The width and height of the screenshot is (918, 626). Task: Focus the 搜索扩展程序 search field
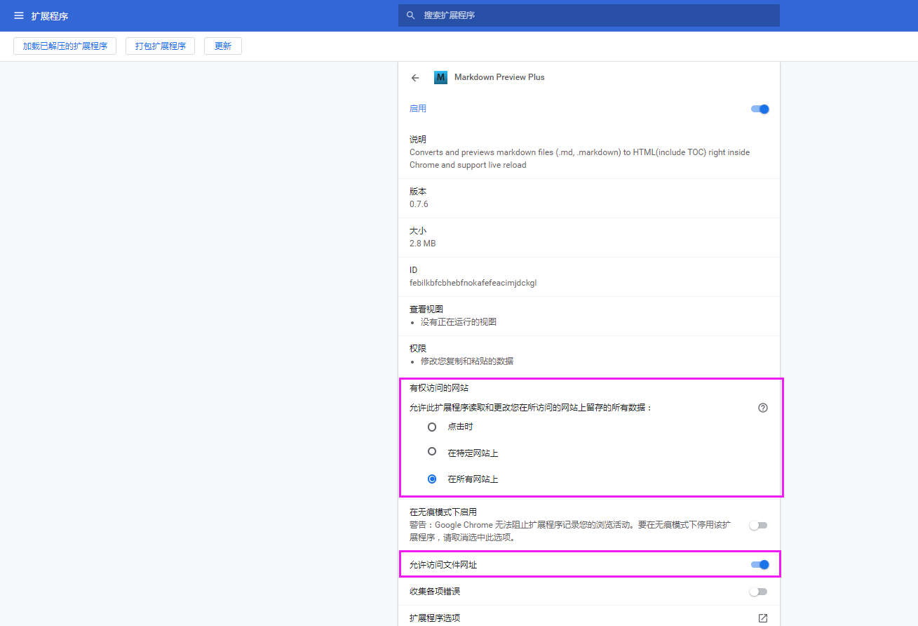point(589,15)
